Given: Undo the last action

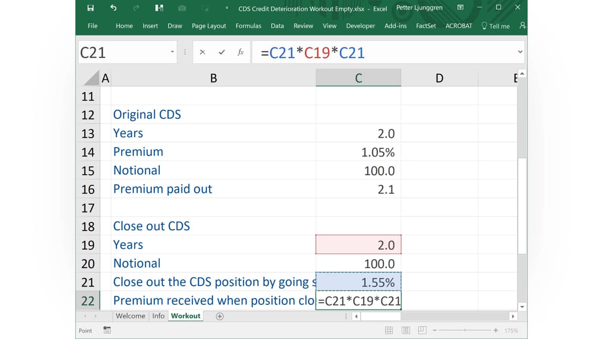Looking at the screenshot, I should pyautogui.click(x=113, y=8).
